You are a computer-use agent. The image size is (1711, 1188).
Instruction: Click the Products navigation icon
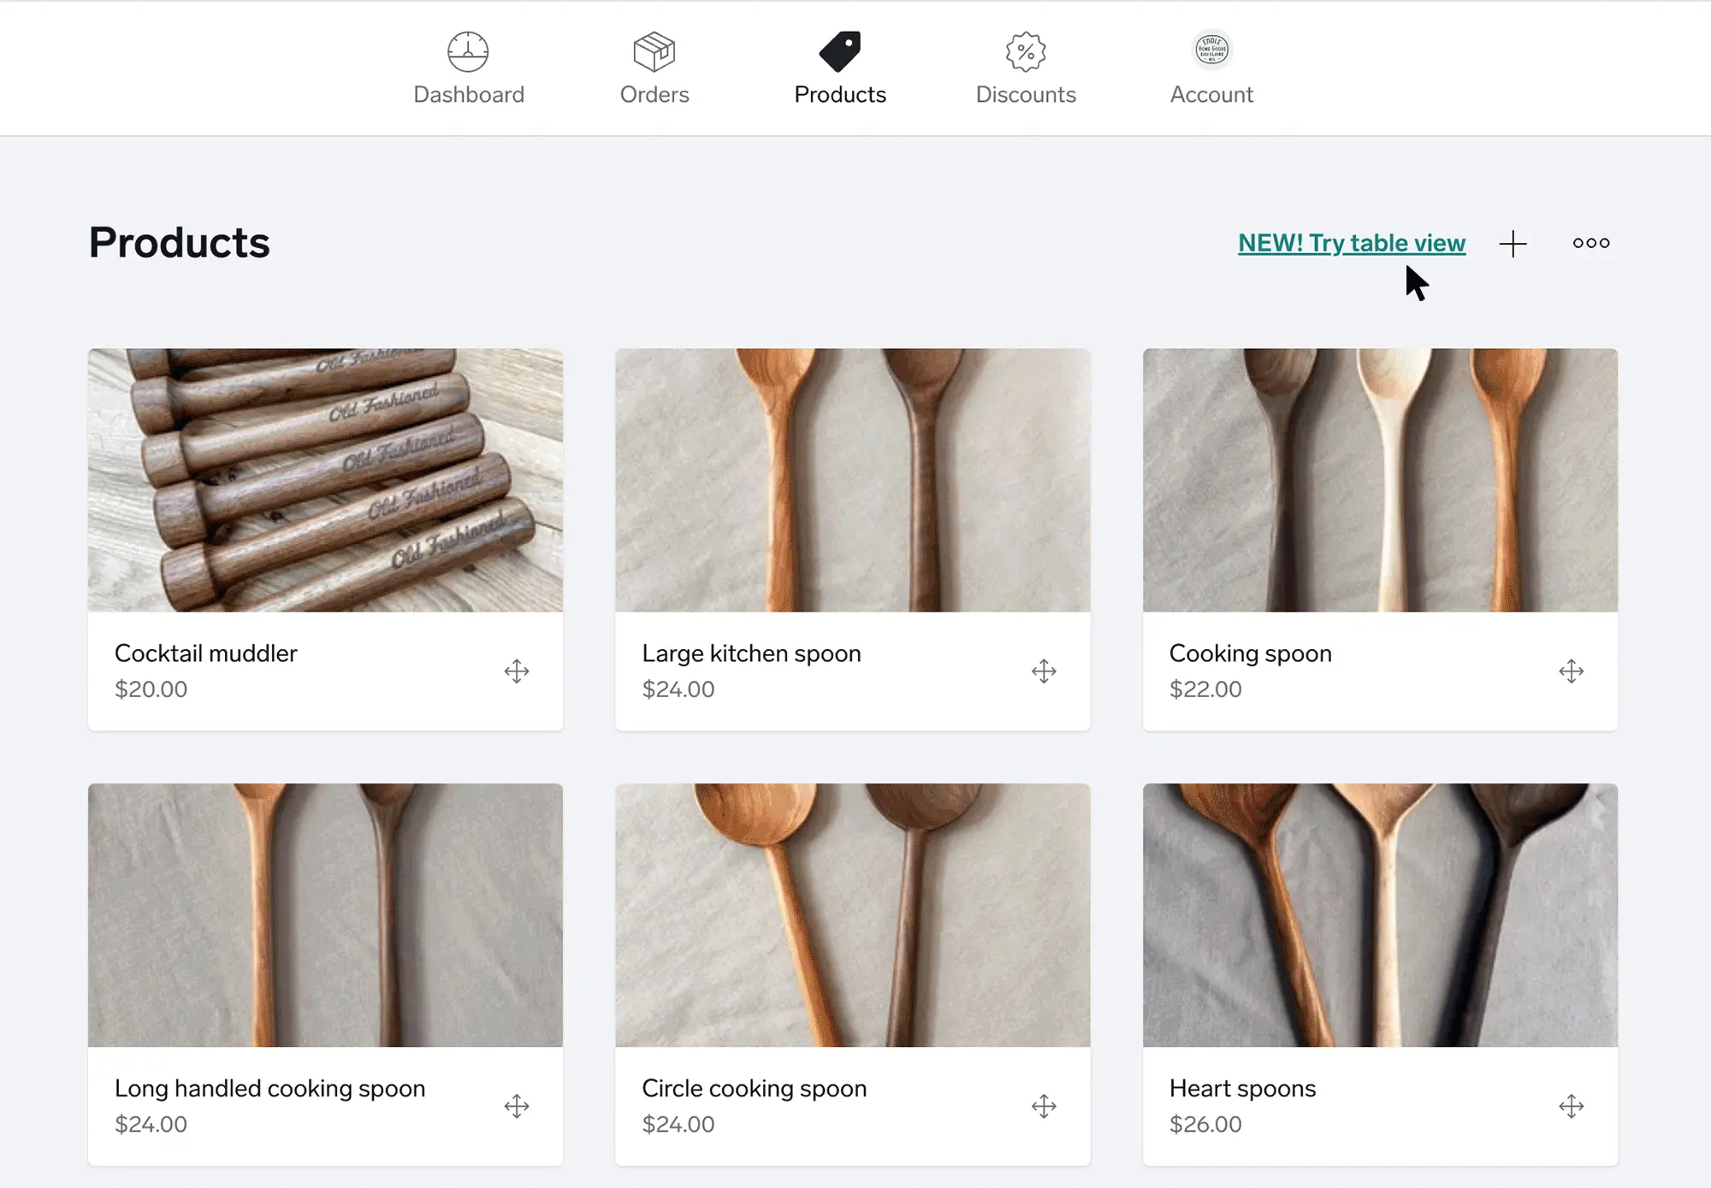(843, 50)
